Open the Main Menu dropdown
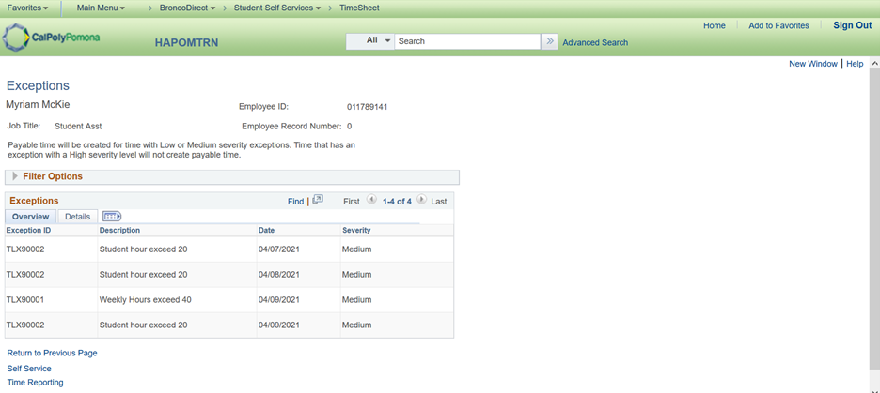Screen dimensions: 880x393 click(102, 8)
